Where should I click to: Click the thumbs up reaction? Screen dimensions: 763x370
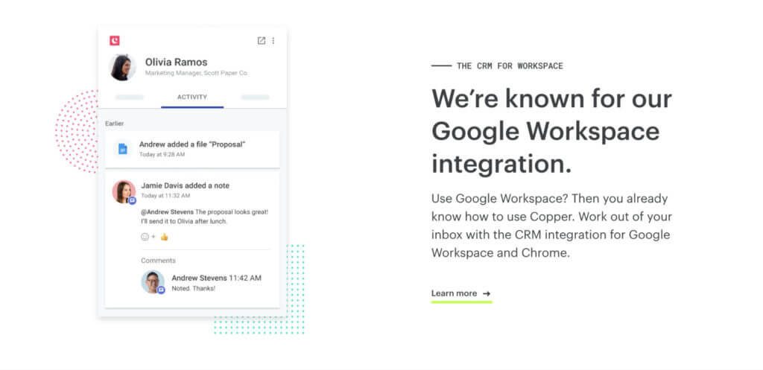(x=165, y=237)
